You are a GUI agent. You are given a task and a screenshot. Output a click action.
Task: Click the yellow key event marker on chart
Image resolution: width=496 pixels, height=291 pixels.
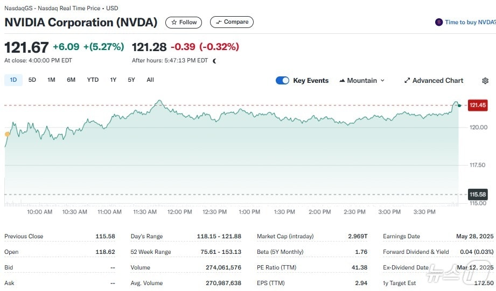7,134
